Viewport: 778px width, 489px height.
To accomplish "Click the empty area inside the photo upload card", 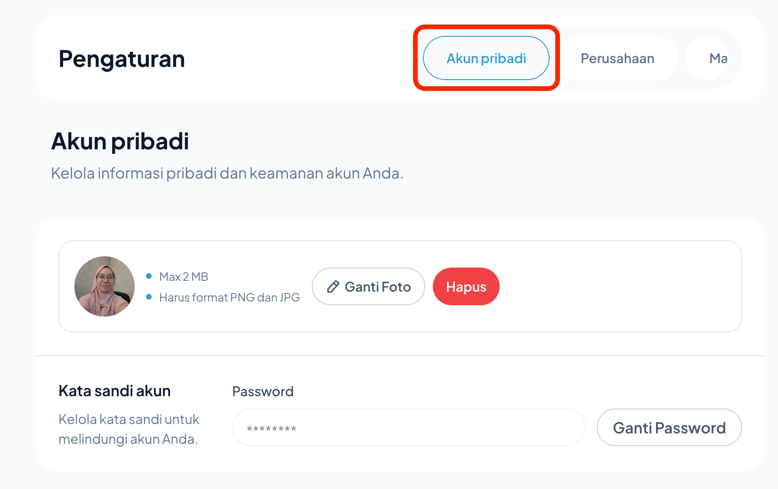I will coord(617,286).
